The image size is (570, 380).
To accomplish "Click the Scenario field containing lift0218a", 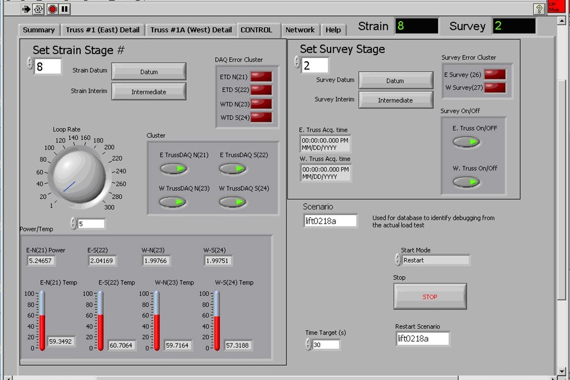I will 330,221.
